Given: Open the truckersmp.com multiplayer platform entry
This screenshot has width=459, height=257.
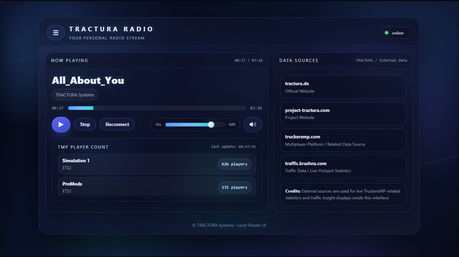Looking at the screenshot, I should pos(343,140).
